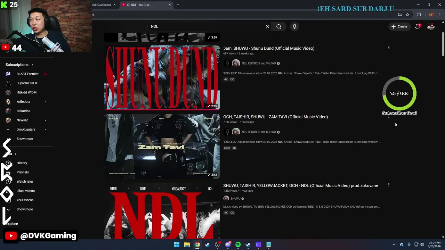Viewport: 445px width, 250px height.
Task: Open the Newsac channel icon
Action: [9, 120]
